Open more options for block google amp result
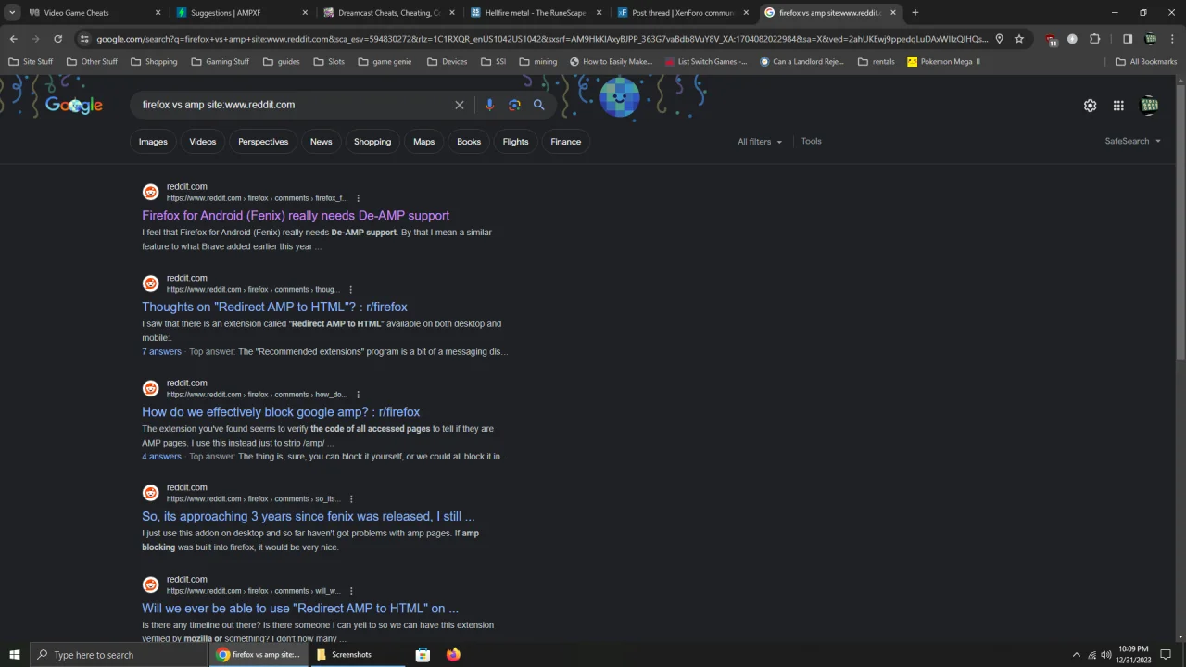This screenshot has width=1186, height=667. (x=358, y=395)
